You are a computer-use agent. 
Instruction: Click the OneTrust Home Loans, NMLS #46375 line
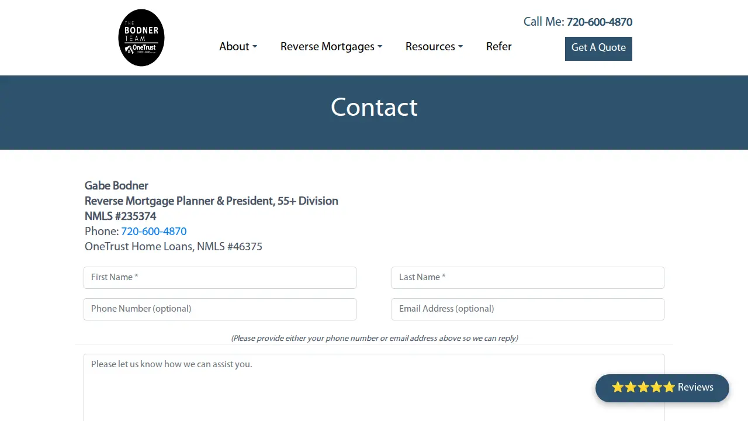point(174,247)
